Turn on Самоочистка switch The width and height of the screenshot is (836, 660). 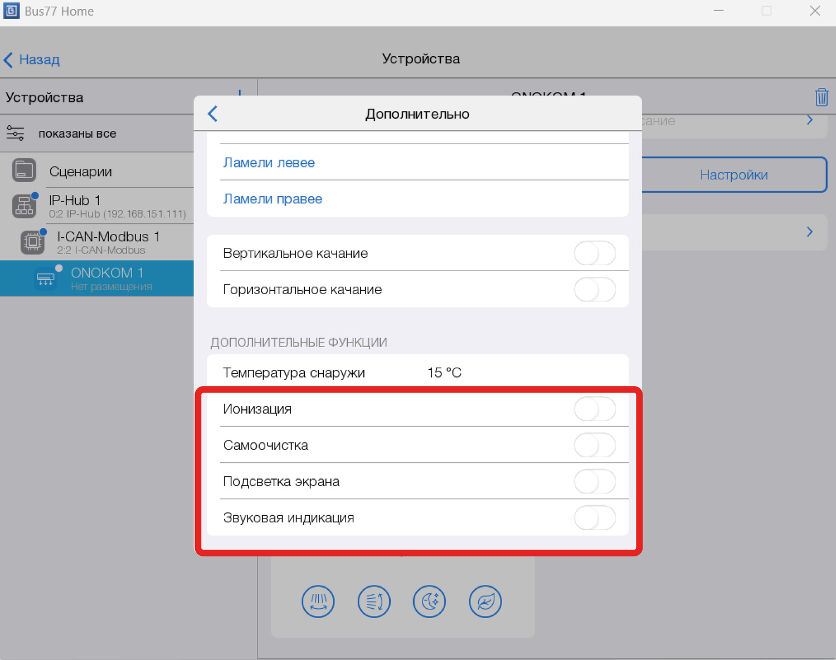(594, 446)
